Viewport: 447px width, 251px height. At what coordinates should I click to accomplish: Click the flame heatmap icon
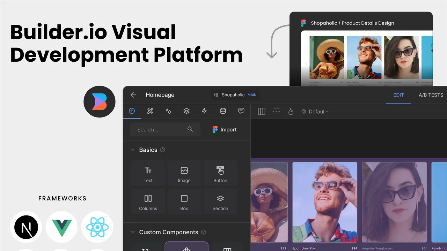tap(291, 112)
